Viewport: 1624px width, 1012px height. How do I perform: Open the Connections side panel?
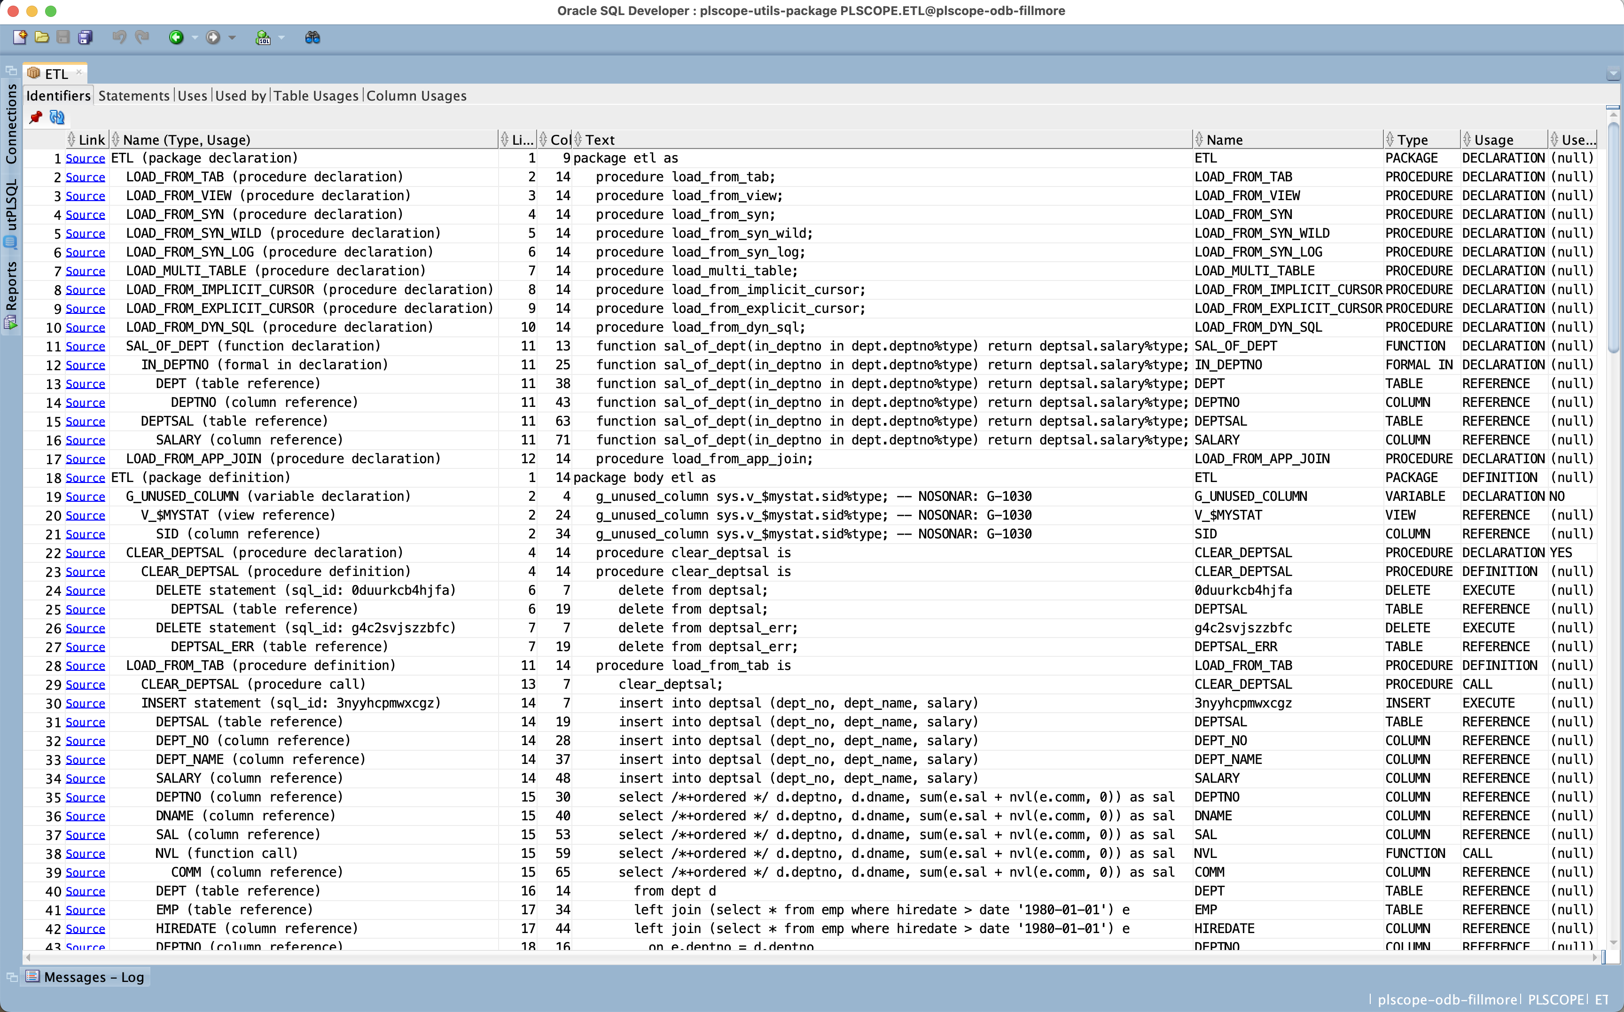coord(11,125)
